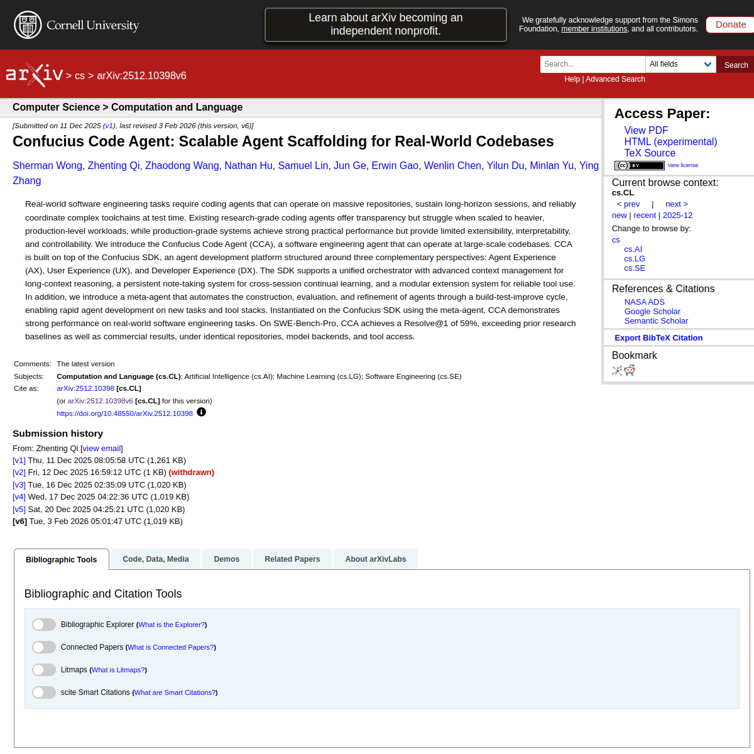The height and width of the screenshot is (754, 754).
Task: Browse by cs.LG category
Action: click(635, 259)
